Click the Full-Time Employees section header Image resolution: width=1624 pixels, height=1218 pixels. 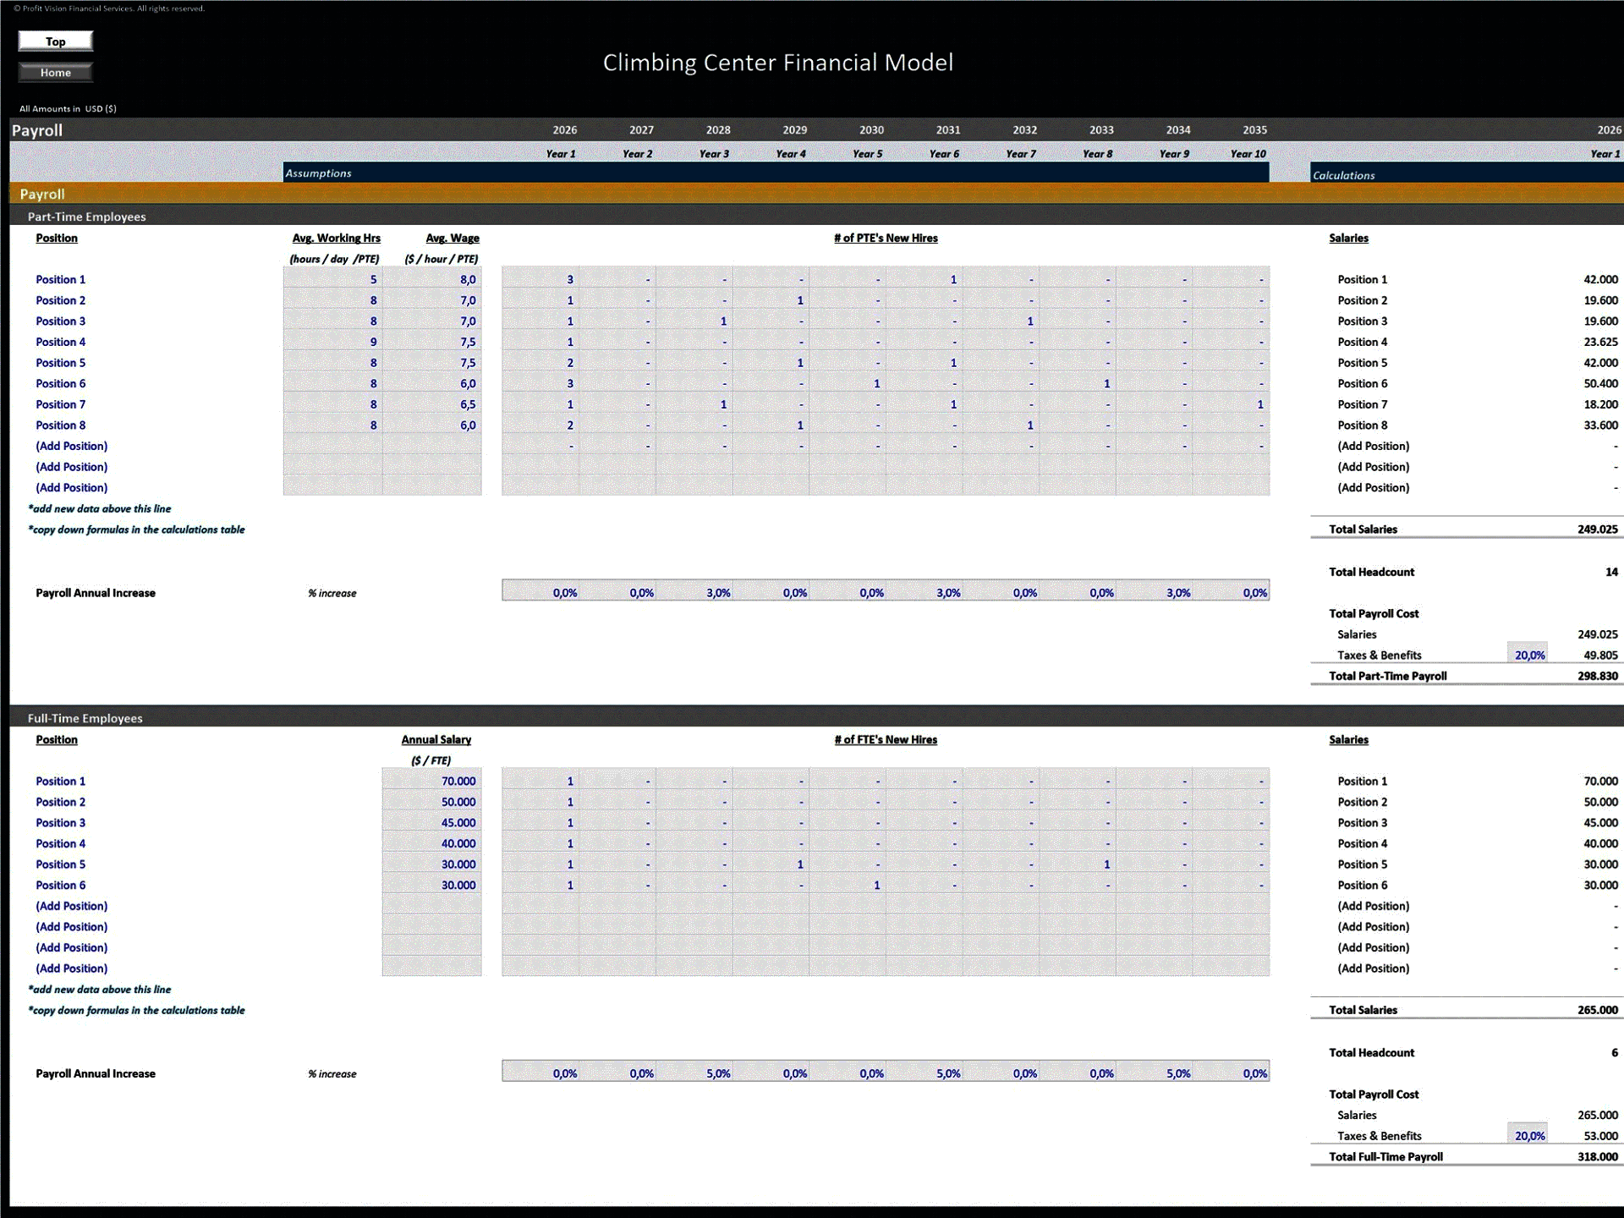(x=85, y=718)
